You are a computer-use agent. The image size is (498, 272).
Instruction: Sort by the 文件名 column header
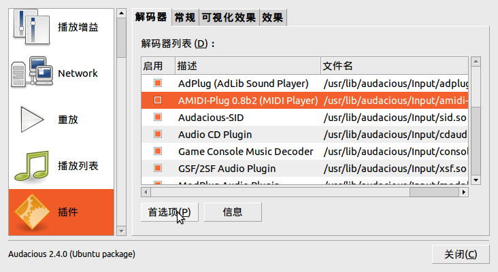click(395, 66)
